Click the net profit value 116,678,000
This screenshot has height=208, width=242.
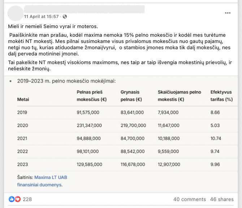pyautogui.click(x=133, y=164)
